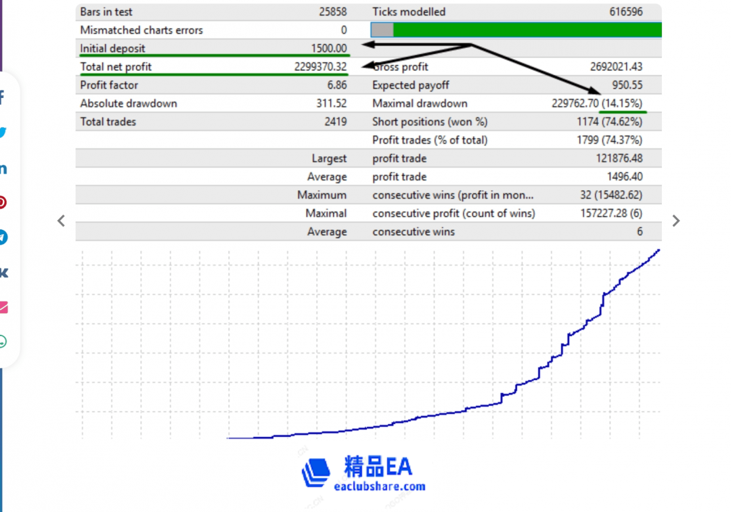This screenshot has width=731, height=512.
Task: Click the eaclubshare.com watermark text
Action: [380, 486]
